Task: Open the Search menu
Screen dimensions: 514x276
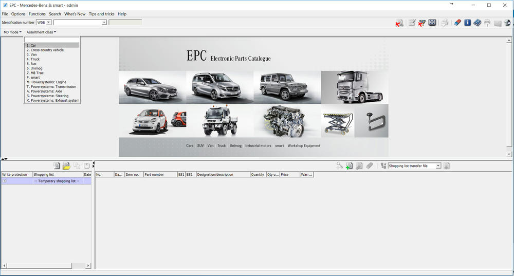Action: (55, 14)
